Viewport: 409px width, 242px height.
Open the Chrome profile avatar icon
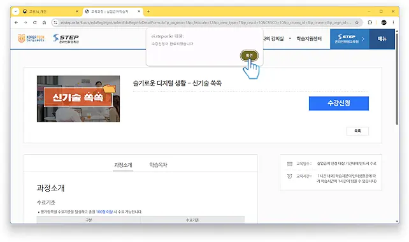tap(384, 23)
